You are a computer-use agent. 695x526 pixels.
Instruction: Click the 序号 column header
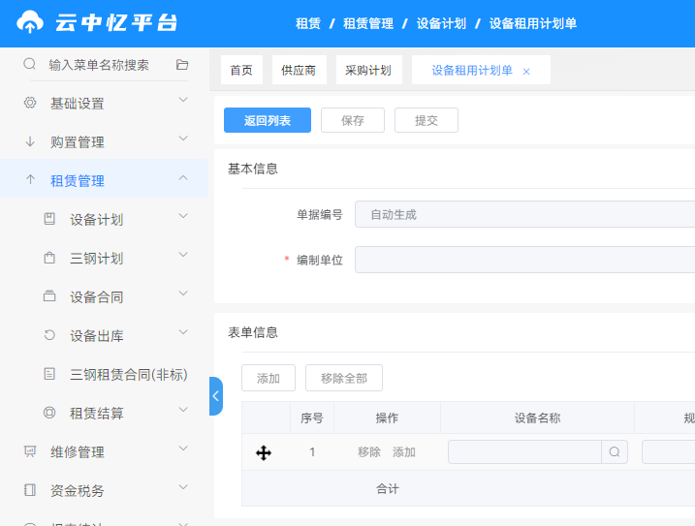pyautogui.click(x=311, y=418)
